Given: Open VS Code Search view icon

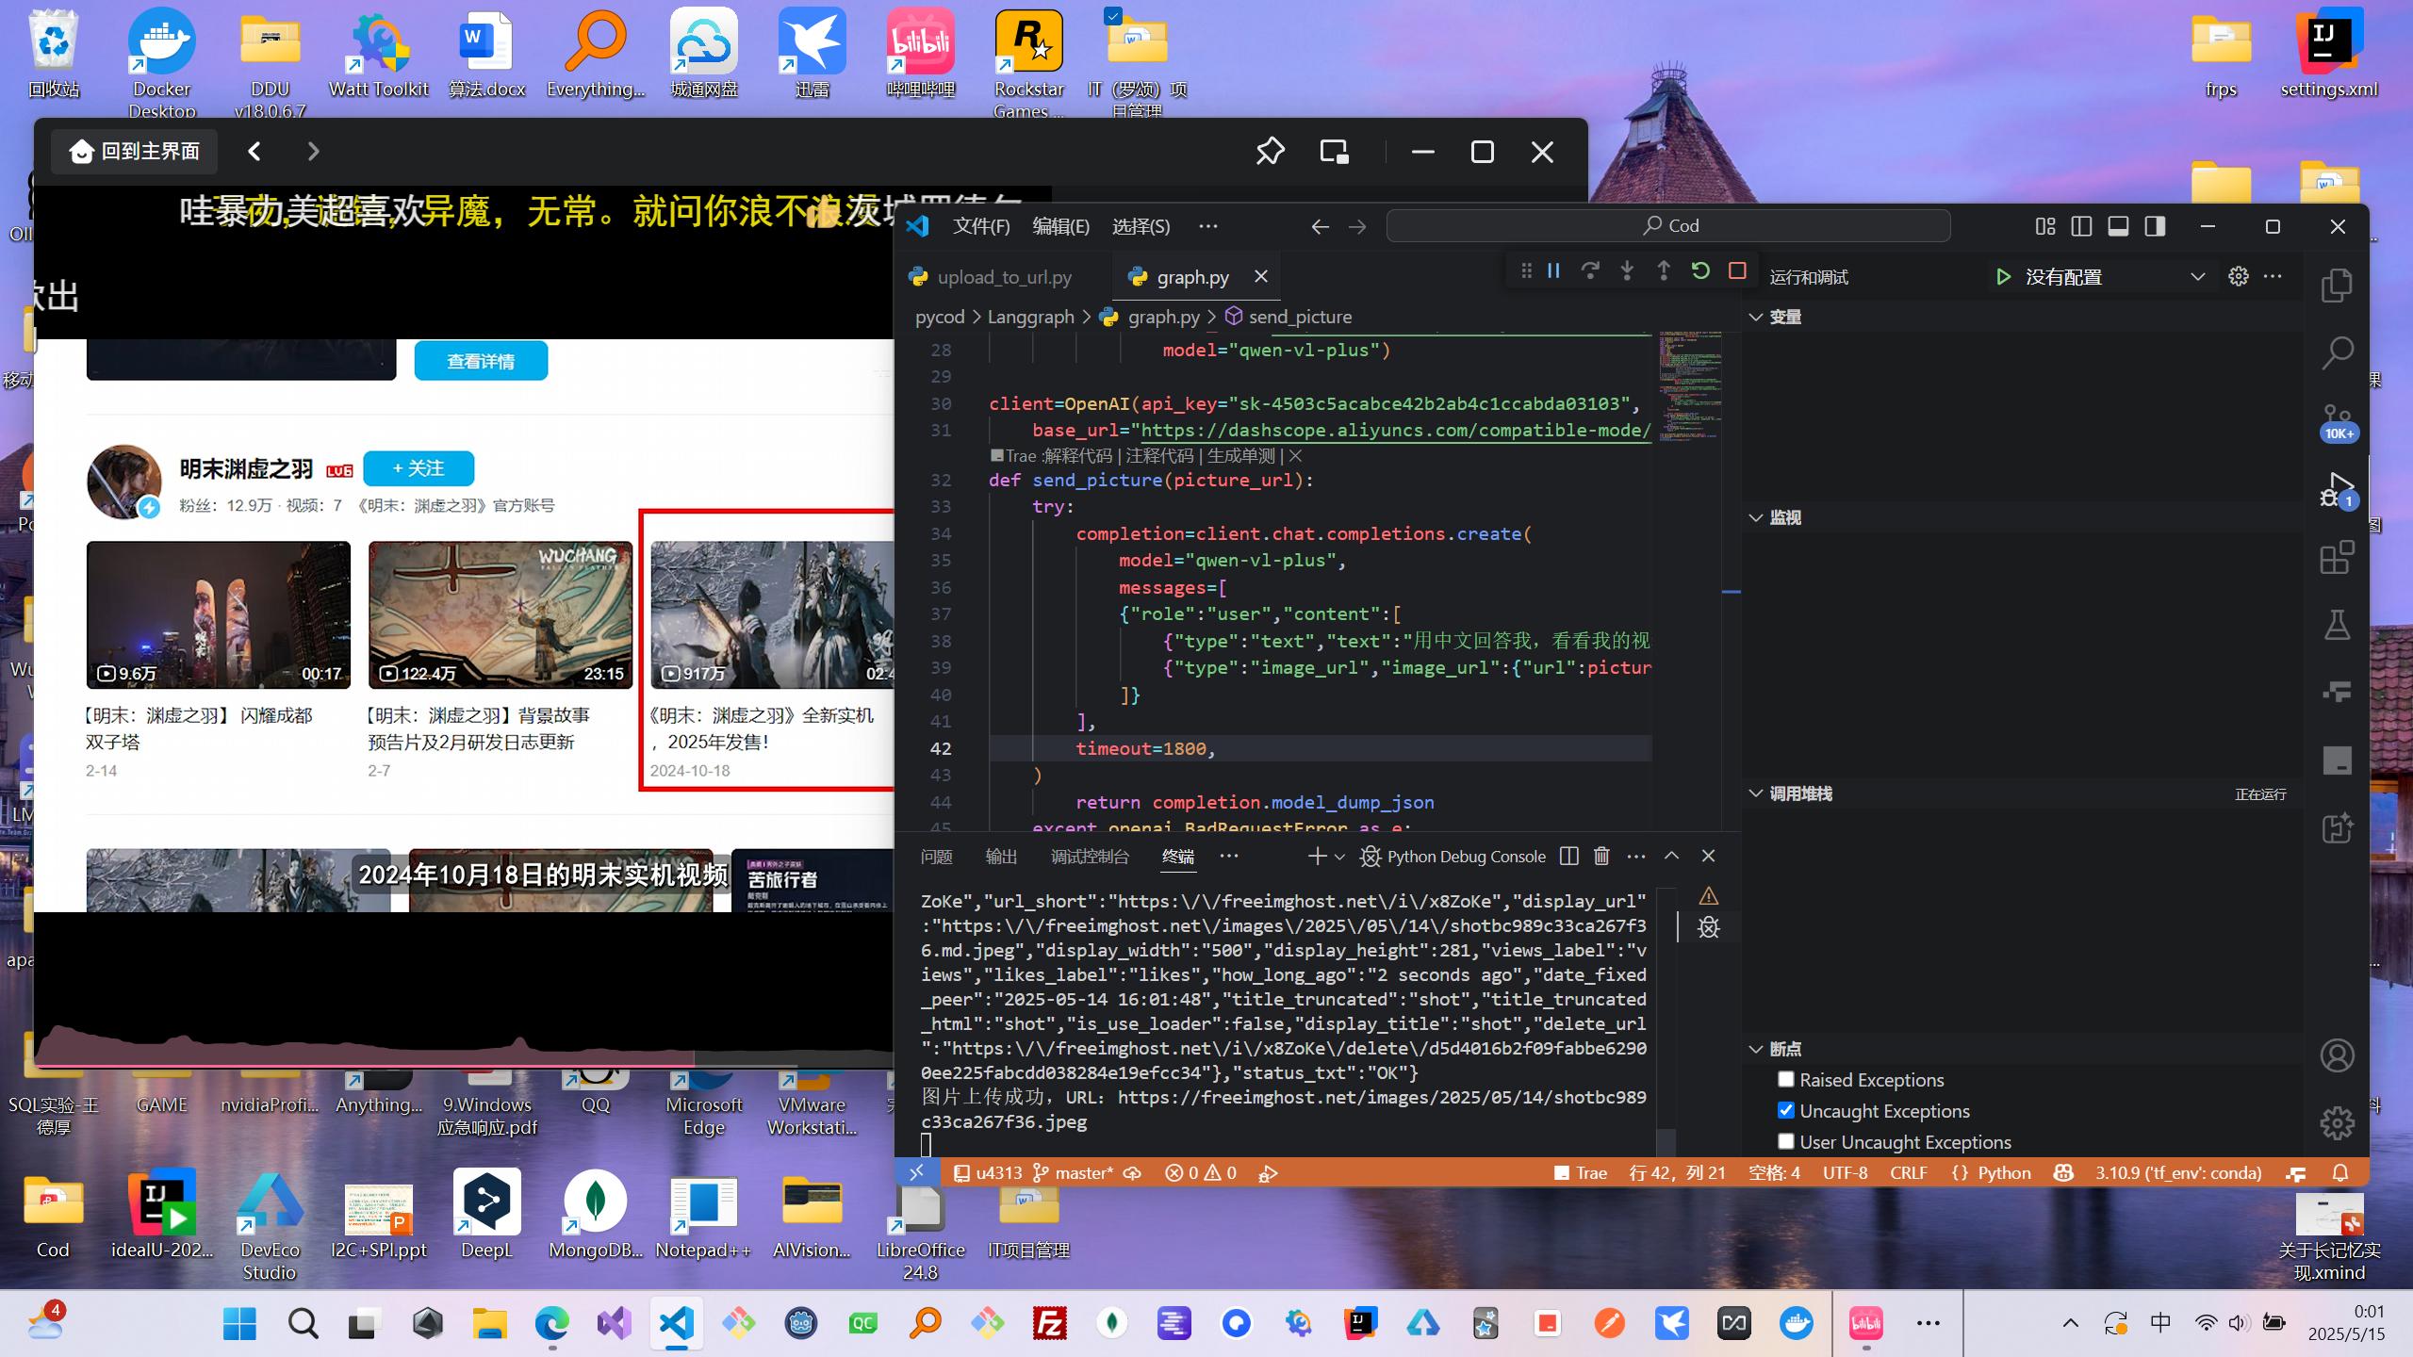Looking at the screenshot, I should point(2337,353).
